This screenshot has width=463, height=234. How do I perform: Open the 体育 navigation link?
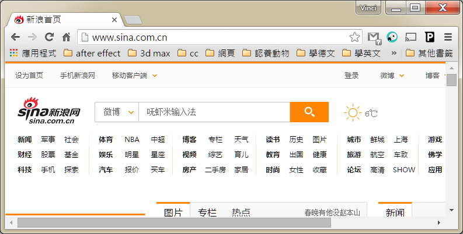tap(106, 140)
